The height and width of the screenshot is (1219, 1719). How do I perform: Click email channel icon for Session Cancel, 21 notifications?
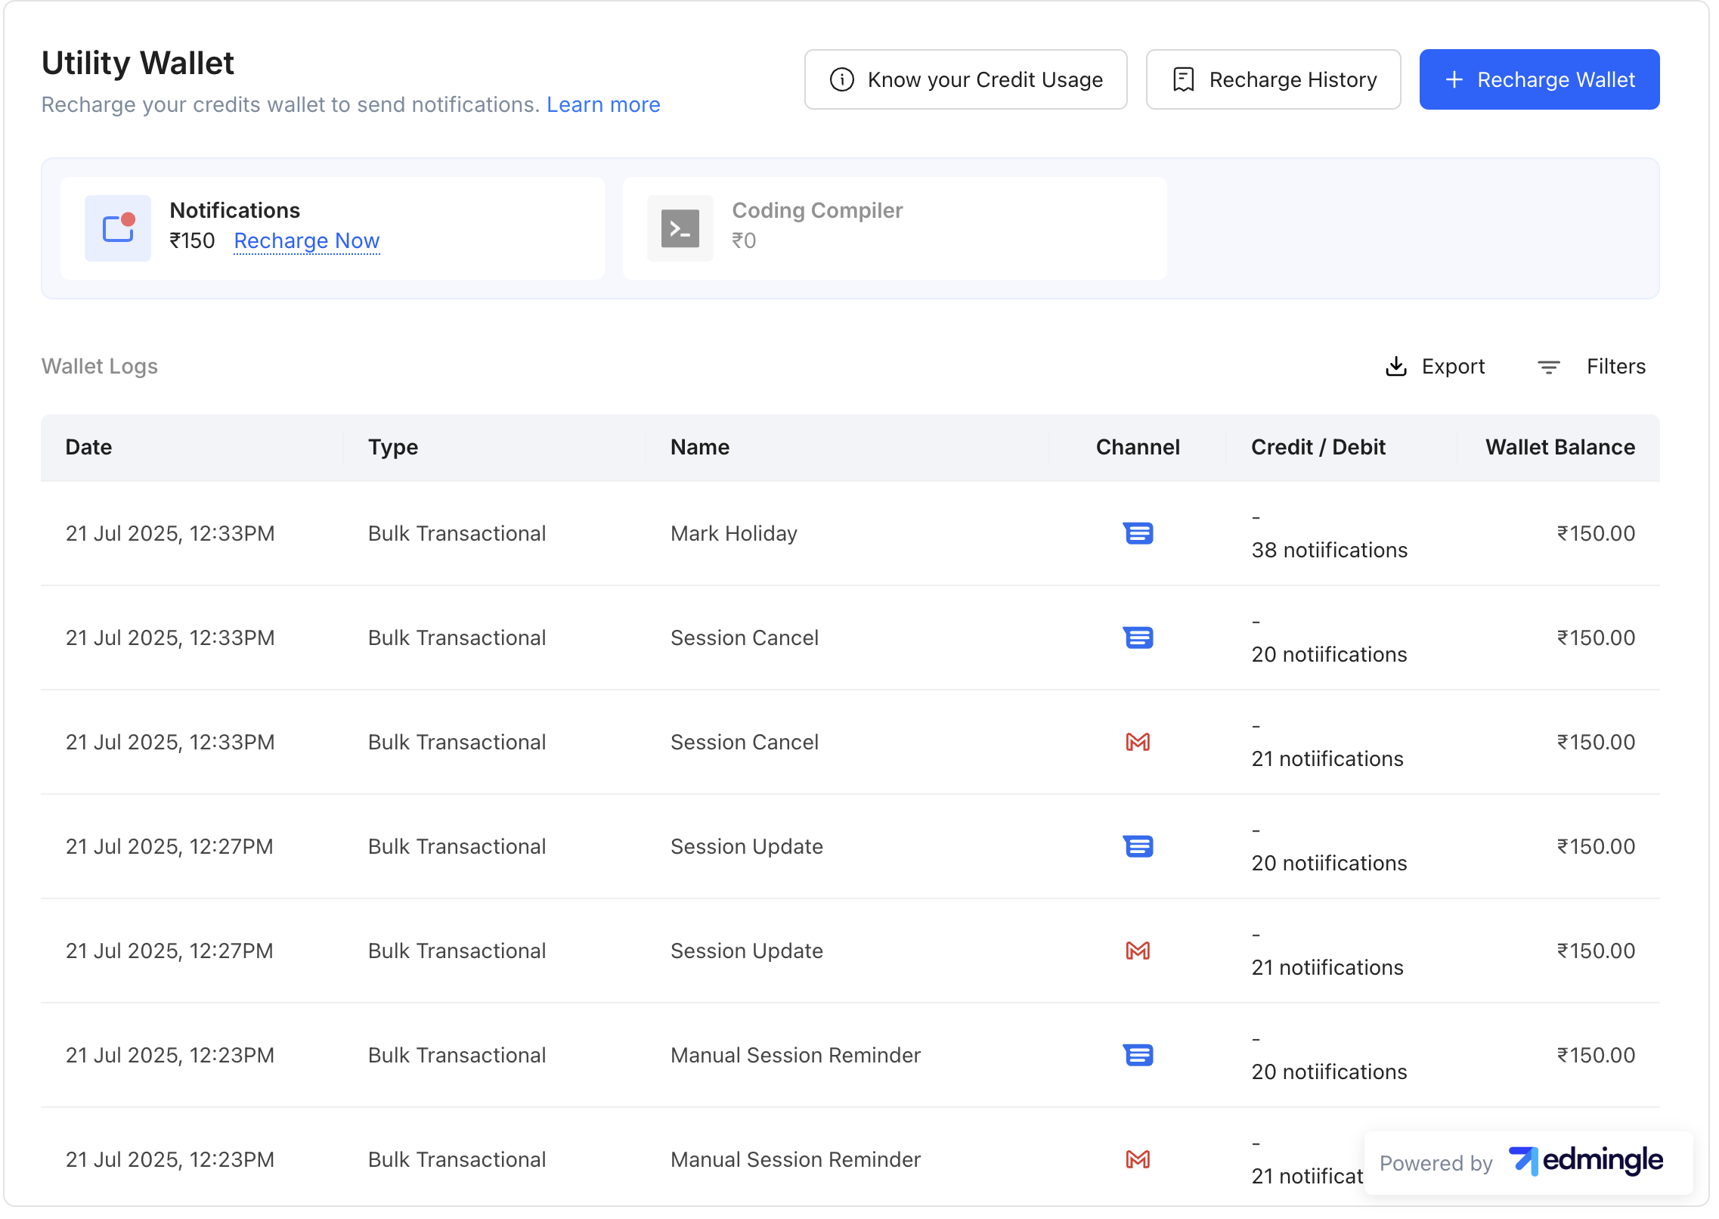click(1138, 742)
